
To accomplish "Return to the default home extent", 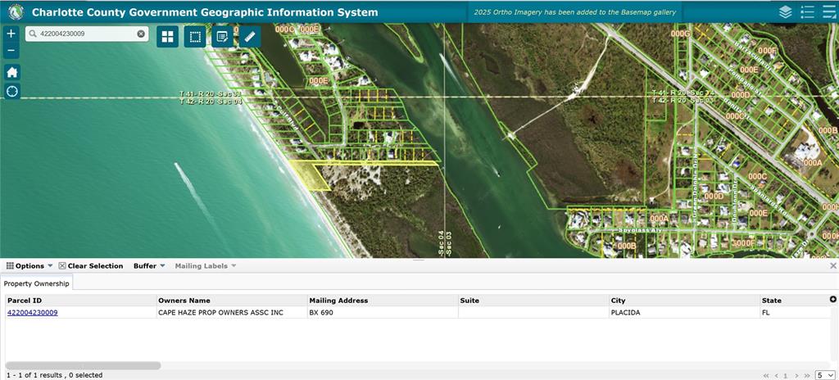I will point(11,72).
